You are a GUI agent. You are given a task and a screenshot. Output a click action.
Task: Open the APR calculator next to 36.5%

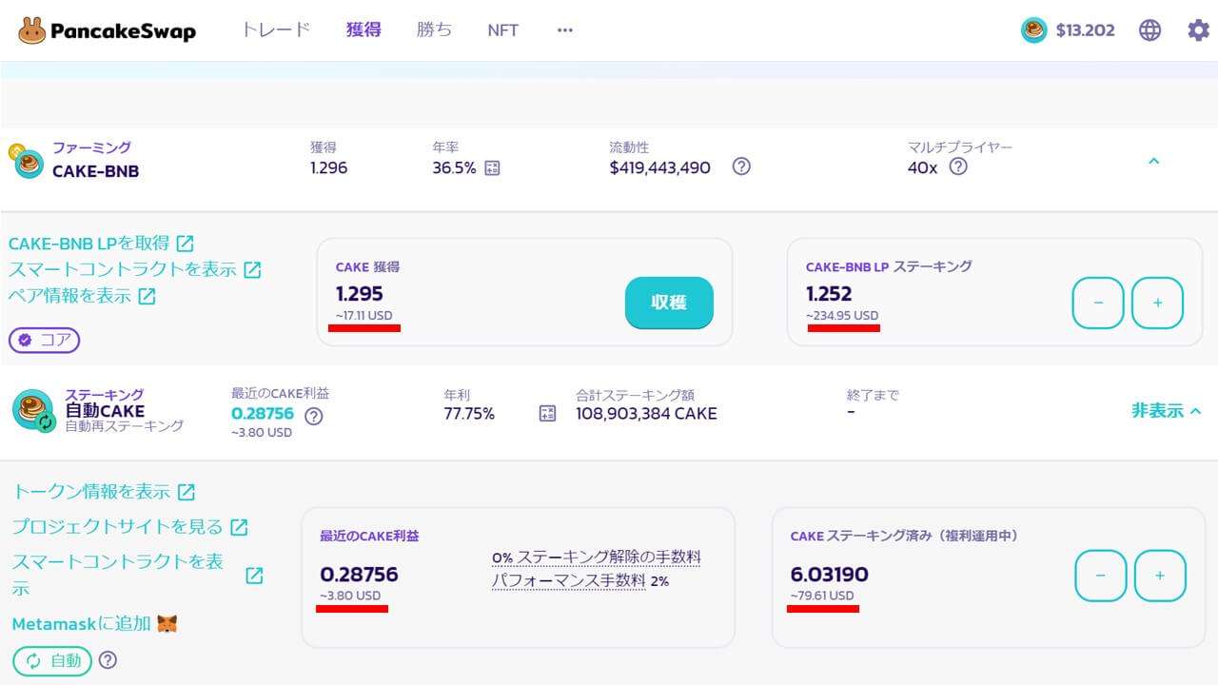492,168
